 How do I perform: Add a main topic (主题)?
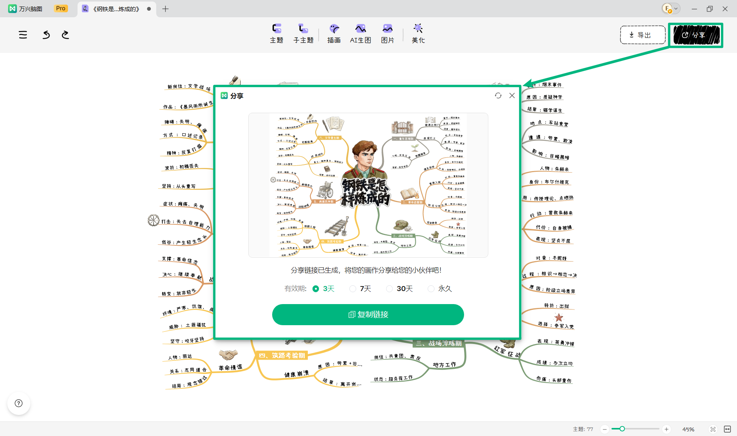tap(276, 34)
